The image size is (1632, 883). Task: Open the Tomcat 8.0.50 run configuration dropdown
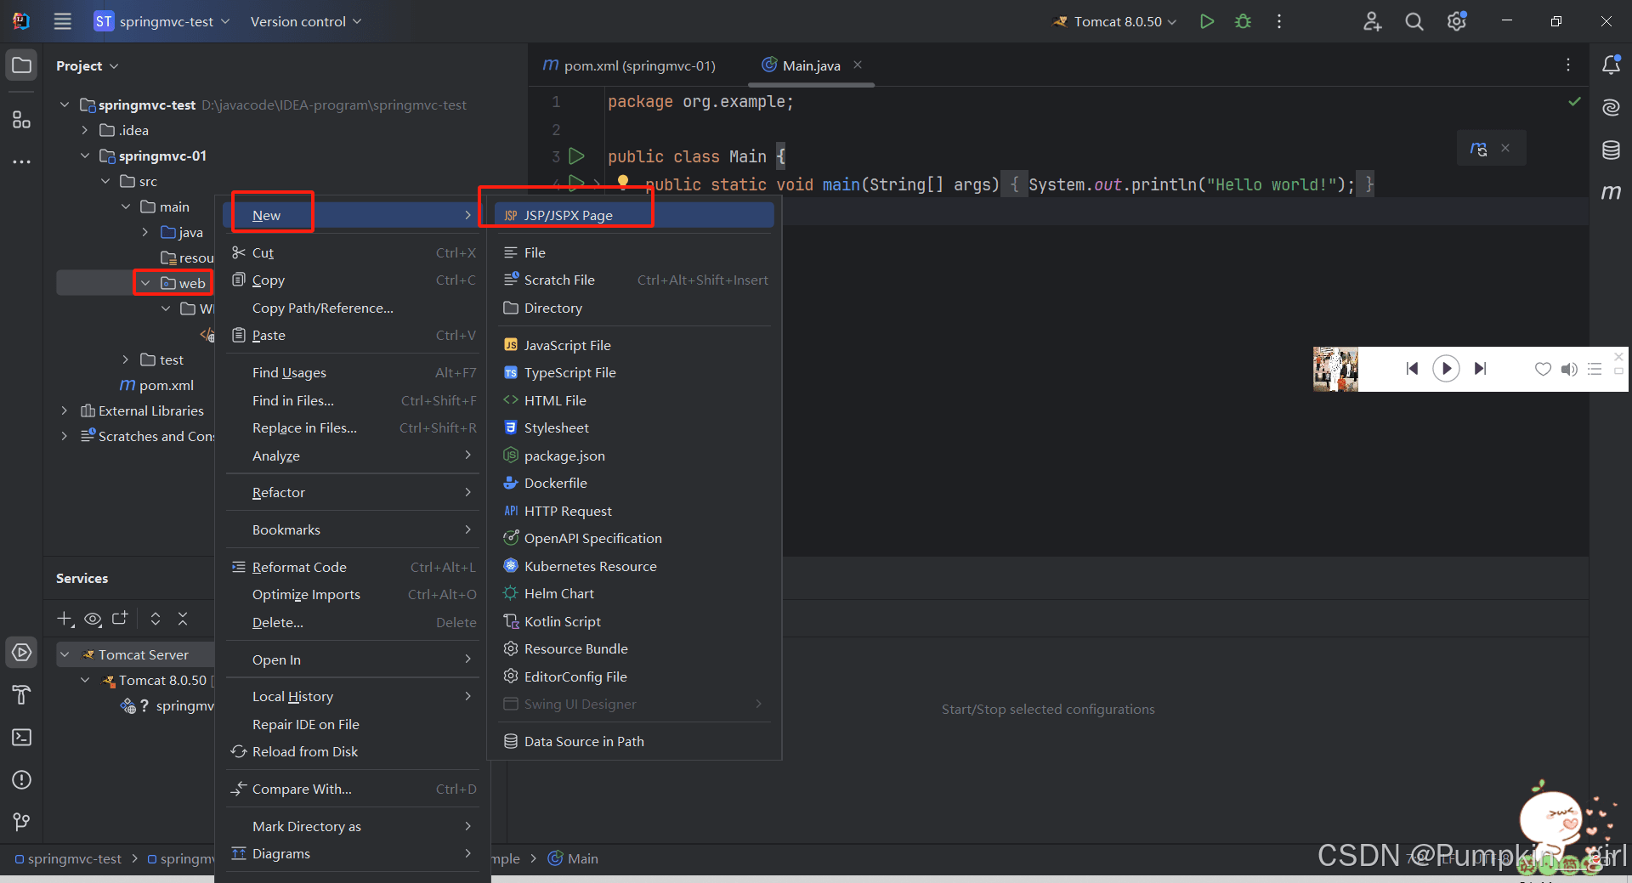[1117, 21]
